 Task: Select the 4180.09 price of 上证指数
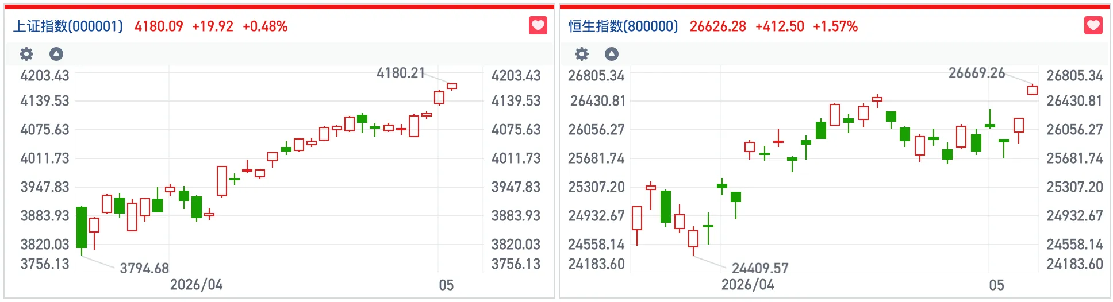pyautogui.click(x=159, y=26)
